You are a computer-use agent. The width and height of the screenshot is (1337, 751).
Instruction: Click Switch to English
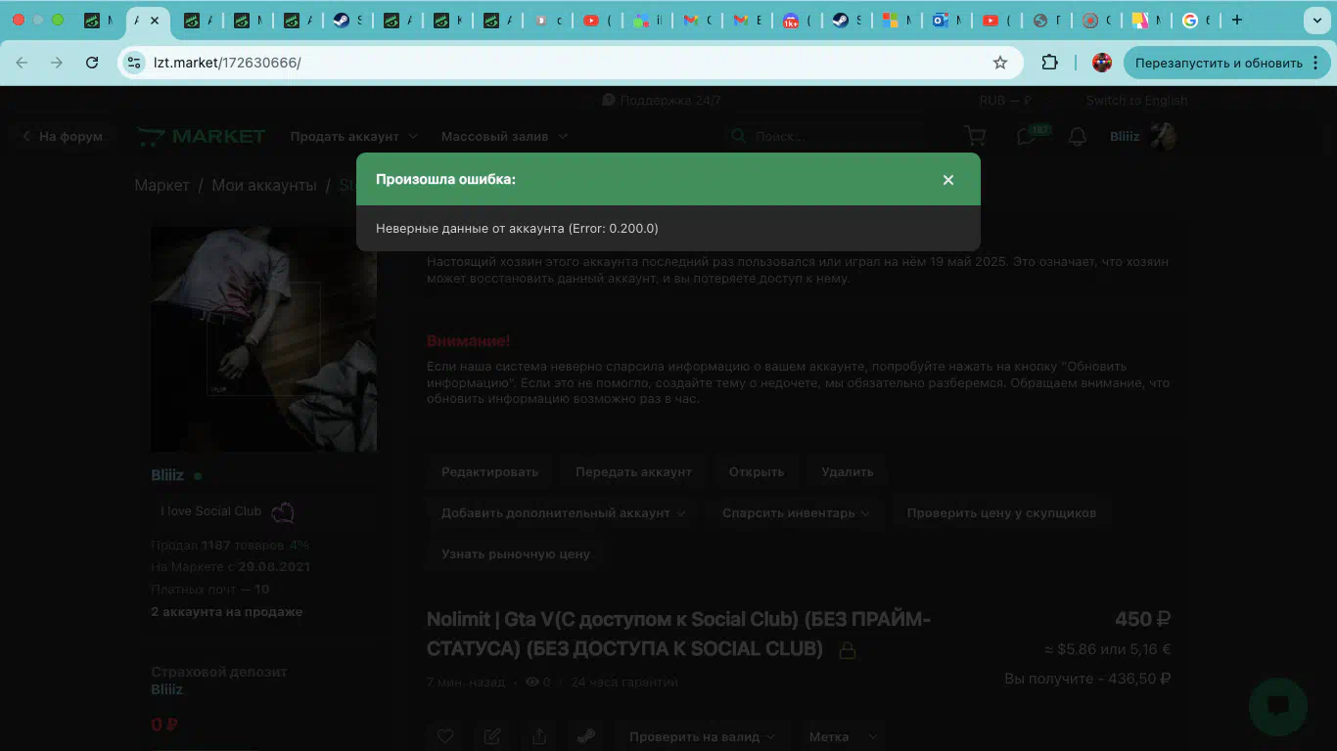pyautogui.click(x=1136, y=101)
